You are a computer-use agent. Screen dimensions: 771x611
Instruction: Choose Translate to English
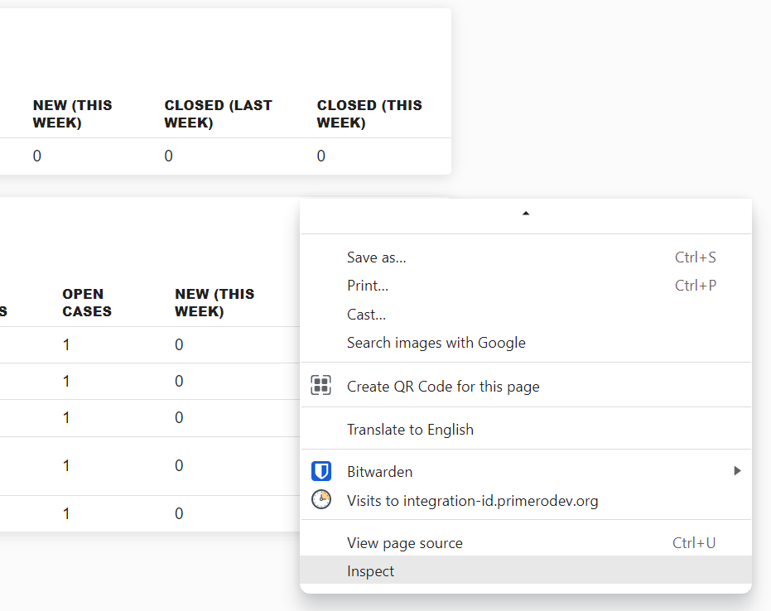(526, 430)
